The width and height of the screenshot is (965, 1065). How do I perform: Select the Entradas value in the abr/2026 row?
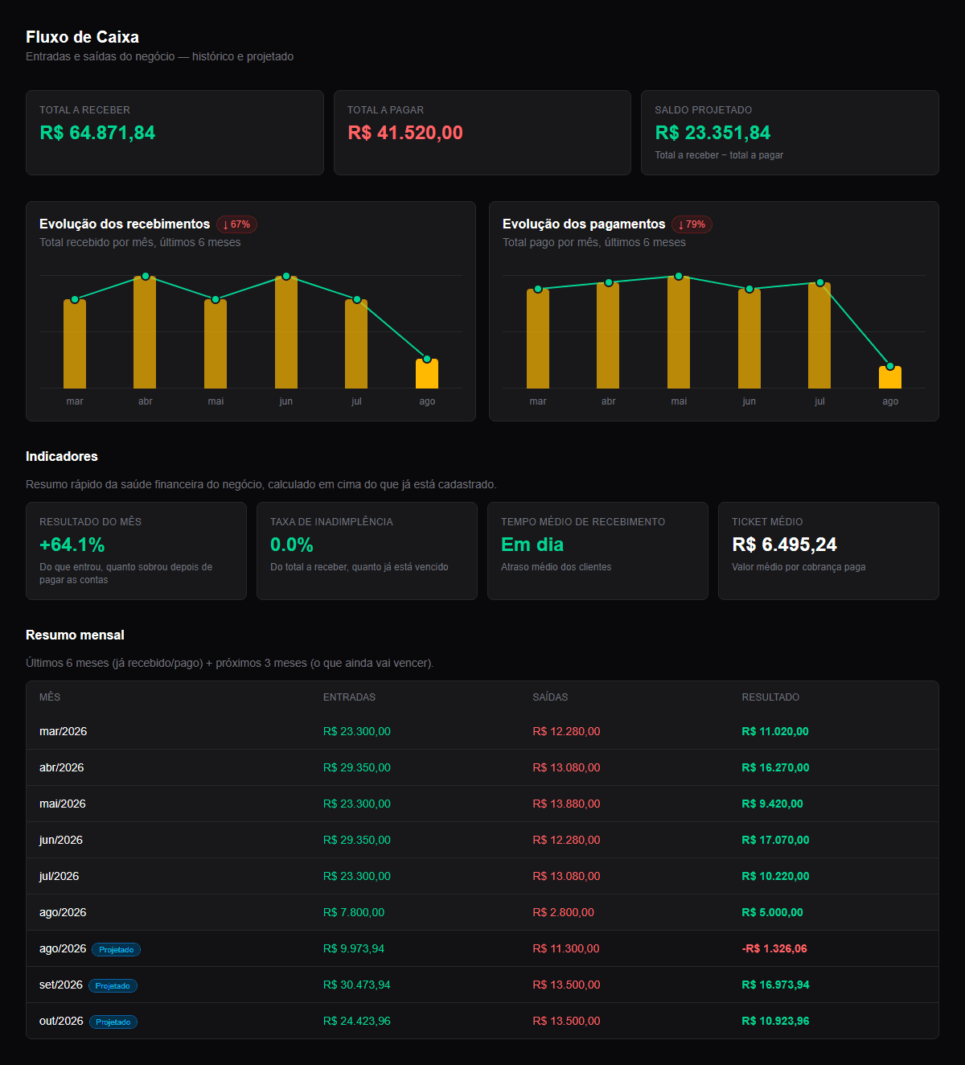click(357, 767)
